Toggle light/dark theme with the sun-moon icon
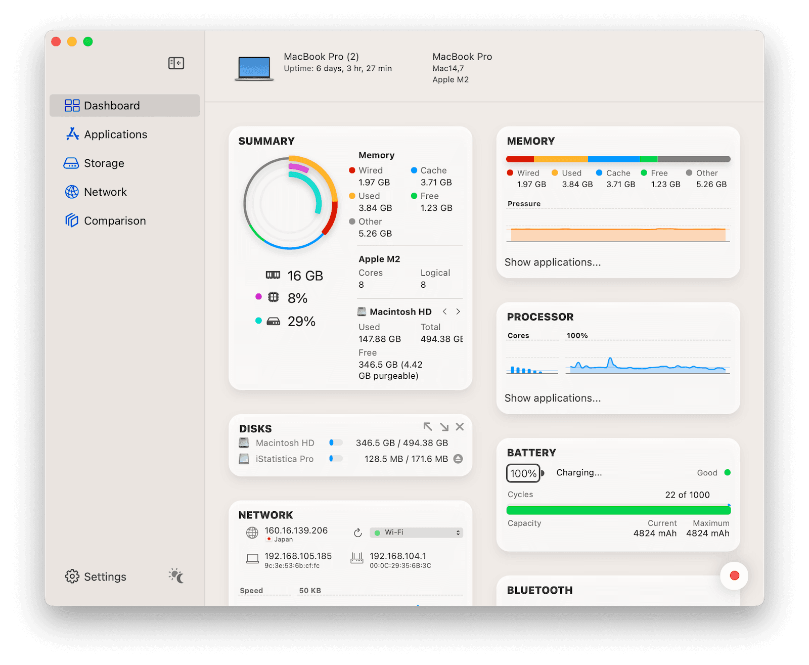The width and height of the screenshot is (809, 665). click(175, 576)
